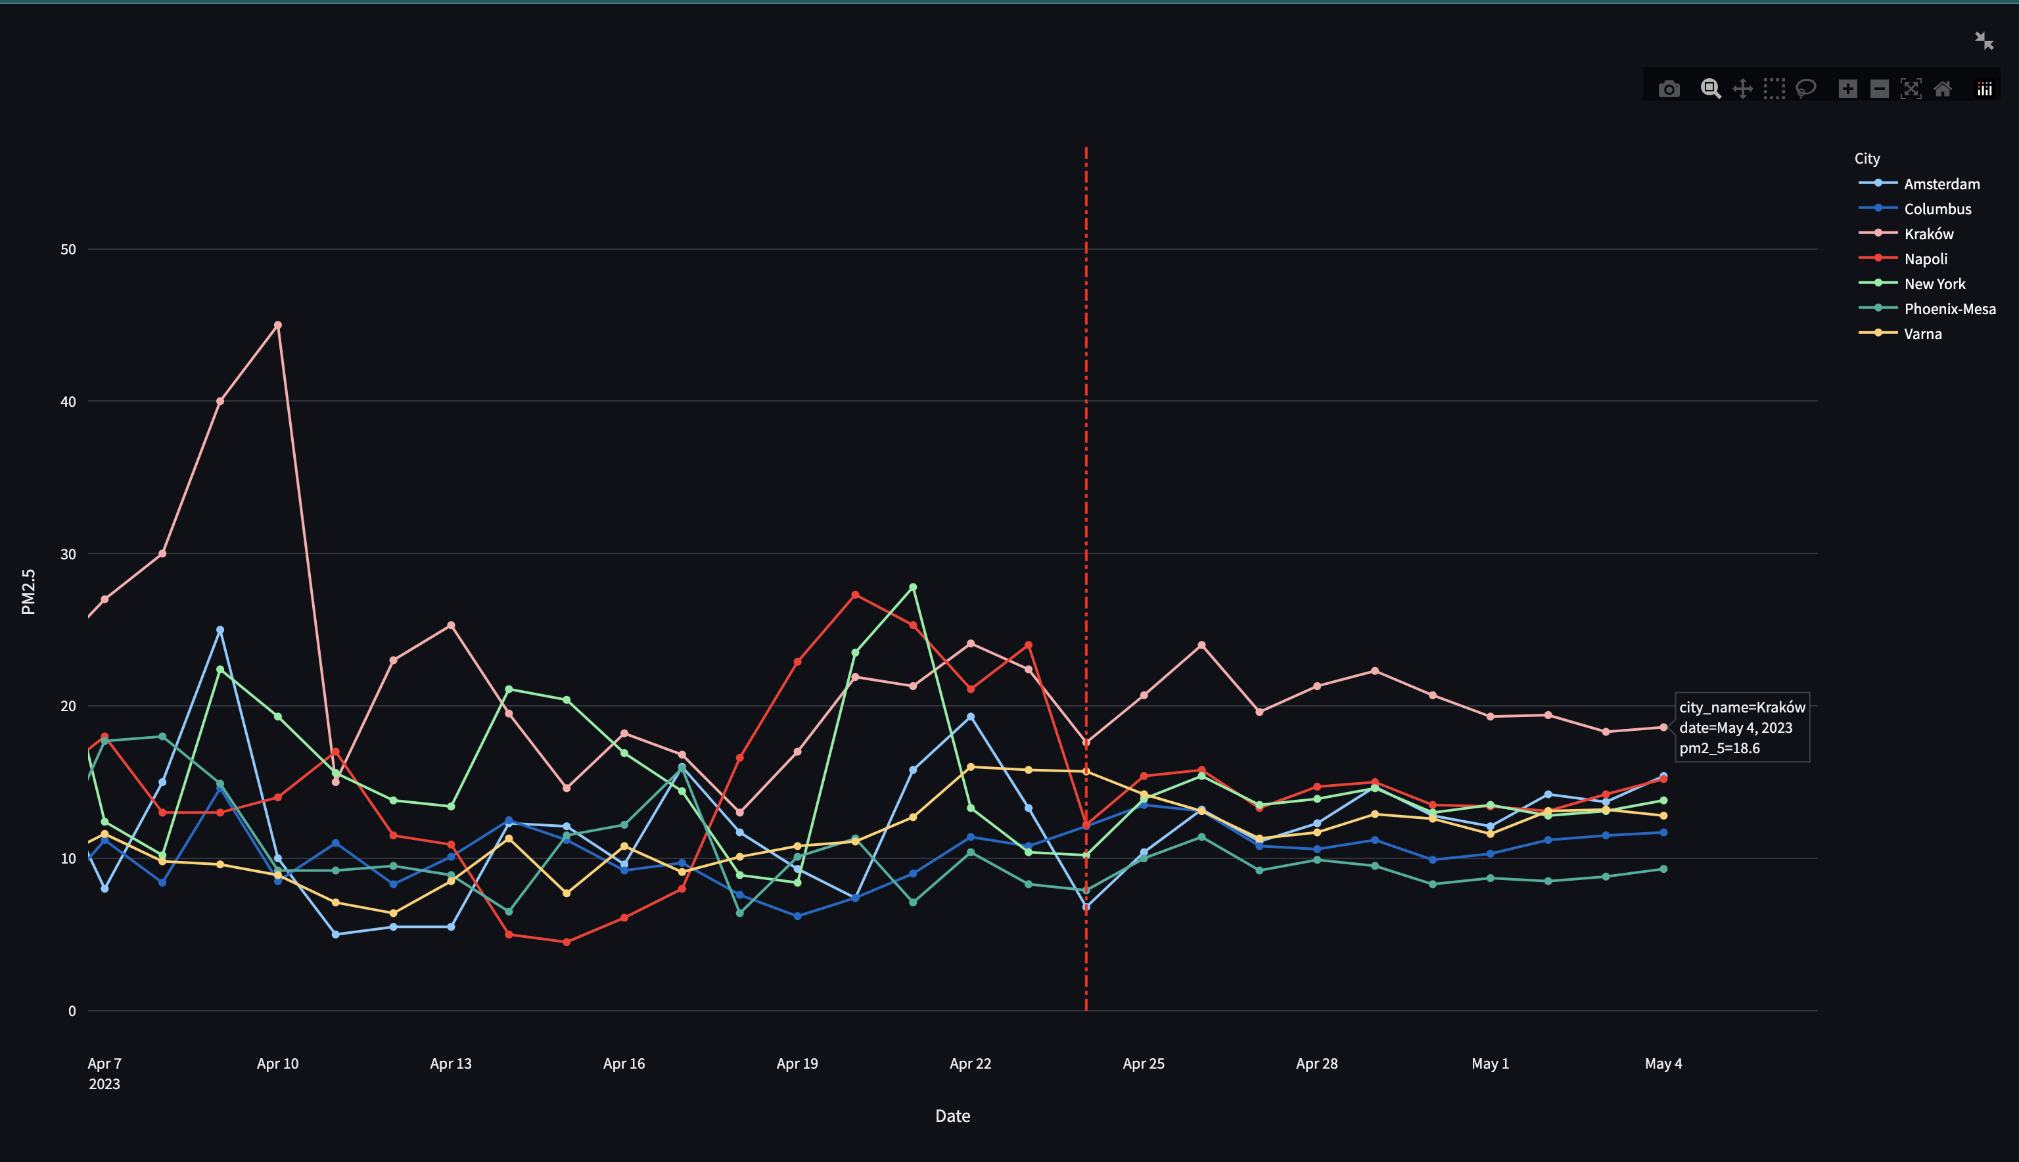Open the Plotly logo link icon
The height and width of the screenshot is (1162, 2019).
(1985, 89)
